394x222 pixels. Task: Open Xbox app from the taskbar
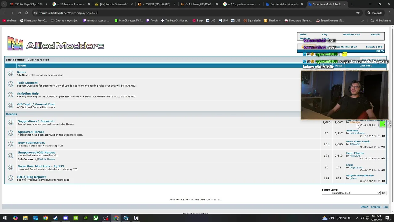click(96, 218)
